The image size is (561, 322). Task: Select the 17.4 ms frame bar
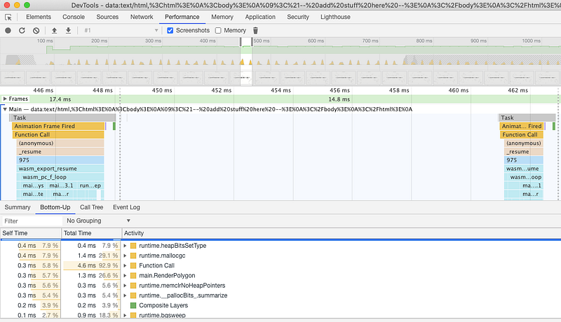pyautogui.click(x=60, y=99)
